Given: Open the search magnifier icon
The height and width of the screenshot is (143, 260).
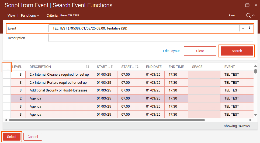Looking at the screenshot, I should pos(248,16).
